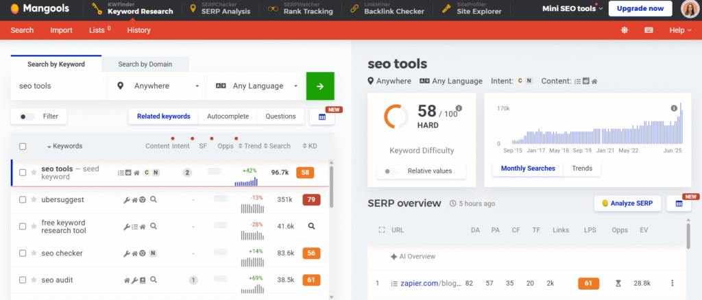
Task: Toggle the Filter switch
Action: tap(27, 116)
